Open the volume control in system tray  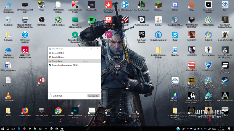(206, 129)
